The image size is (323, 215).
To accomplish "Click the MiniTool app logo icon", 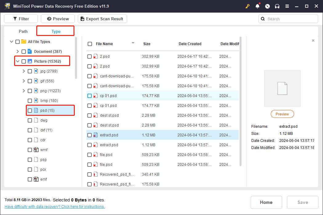I will click(7, 6).
